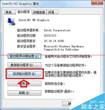
Task: Close the Intel HD Graphics properties dialog
Action: click(97, 3)
